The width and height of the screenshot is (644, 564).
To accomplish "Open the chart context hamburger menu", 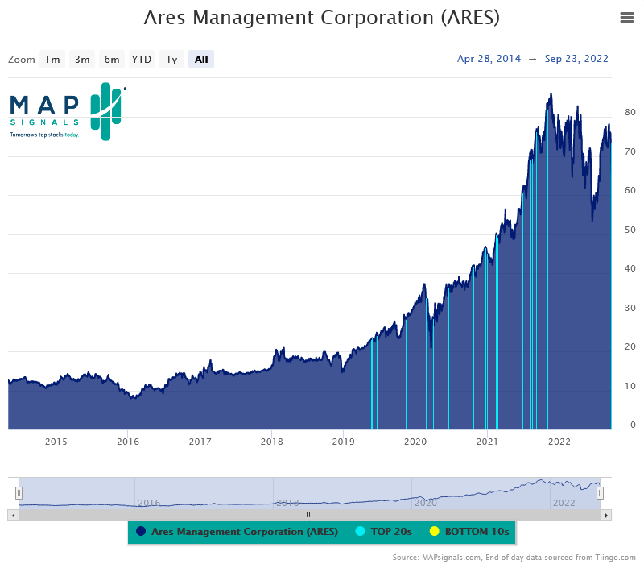I will pos(627,17).
